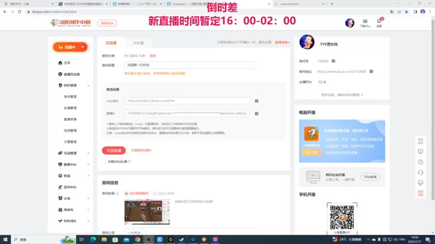Open a new browser tab
Image resolution: width=435 pixels, height=244 pixels.
pyautogui.click(x=332, y=4)
